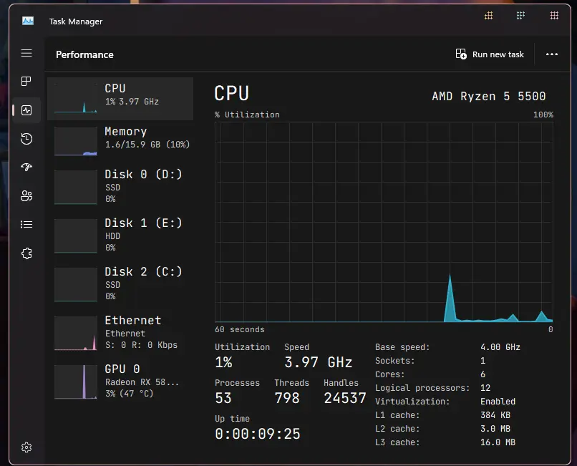Click the threads count 798
Viewport: 577px width, 466px height.
pyautogui.click(x=287, y=398)
